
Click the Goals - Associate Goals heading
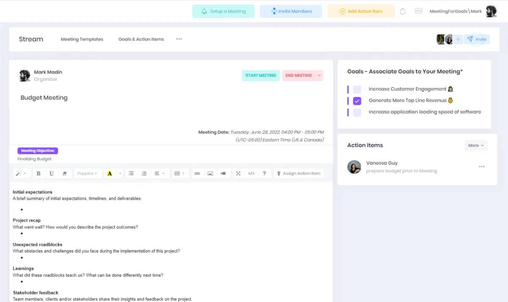pos(405,71)
